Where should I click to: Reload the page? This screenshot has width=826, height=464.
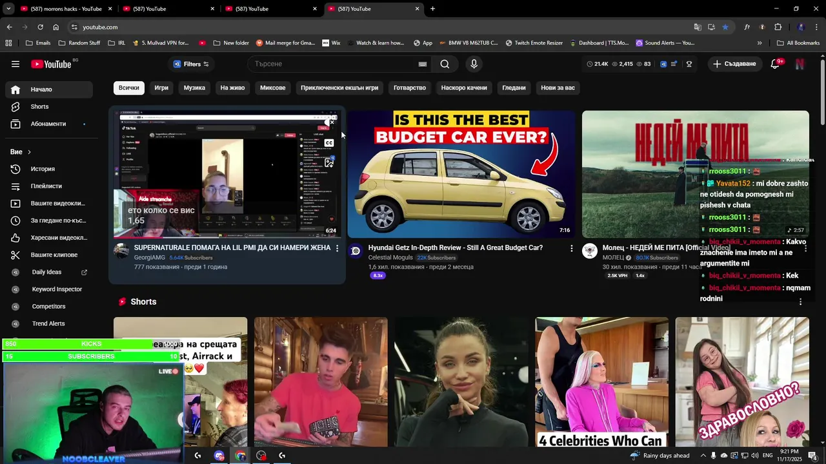40,27
